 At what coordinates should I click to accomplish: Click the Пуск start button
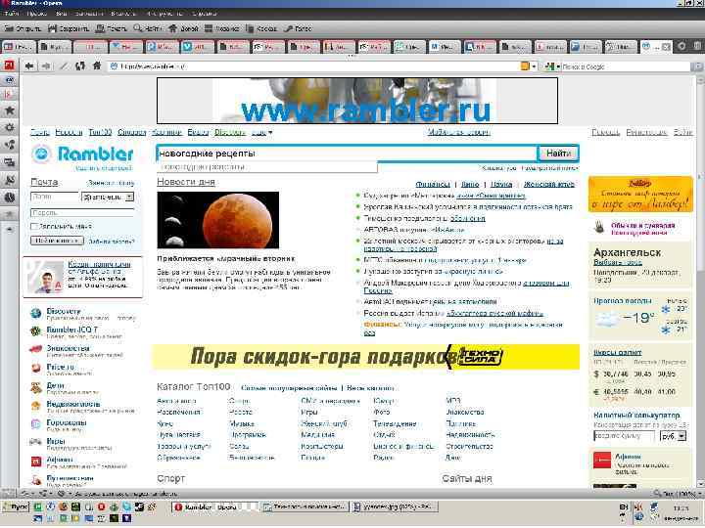[16, 506]
